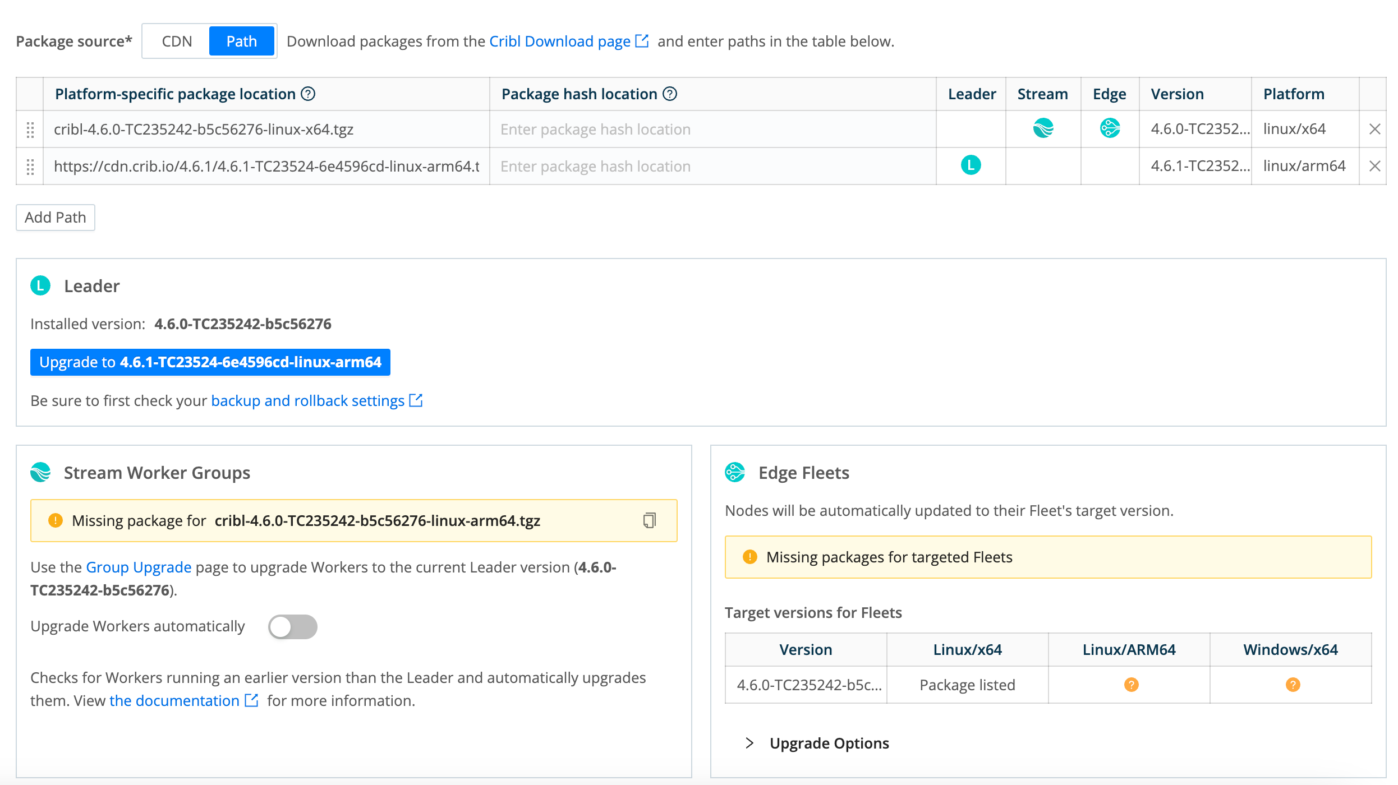This screenshot has width=1398, height=785.
Task: Expand the Upgrade Options section
Action: pyautogui.click(x=818, y=744)
